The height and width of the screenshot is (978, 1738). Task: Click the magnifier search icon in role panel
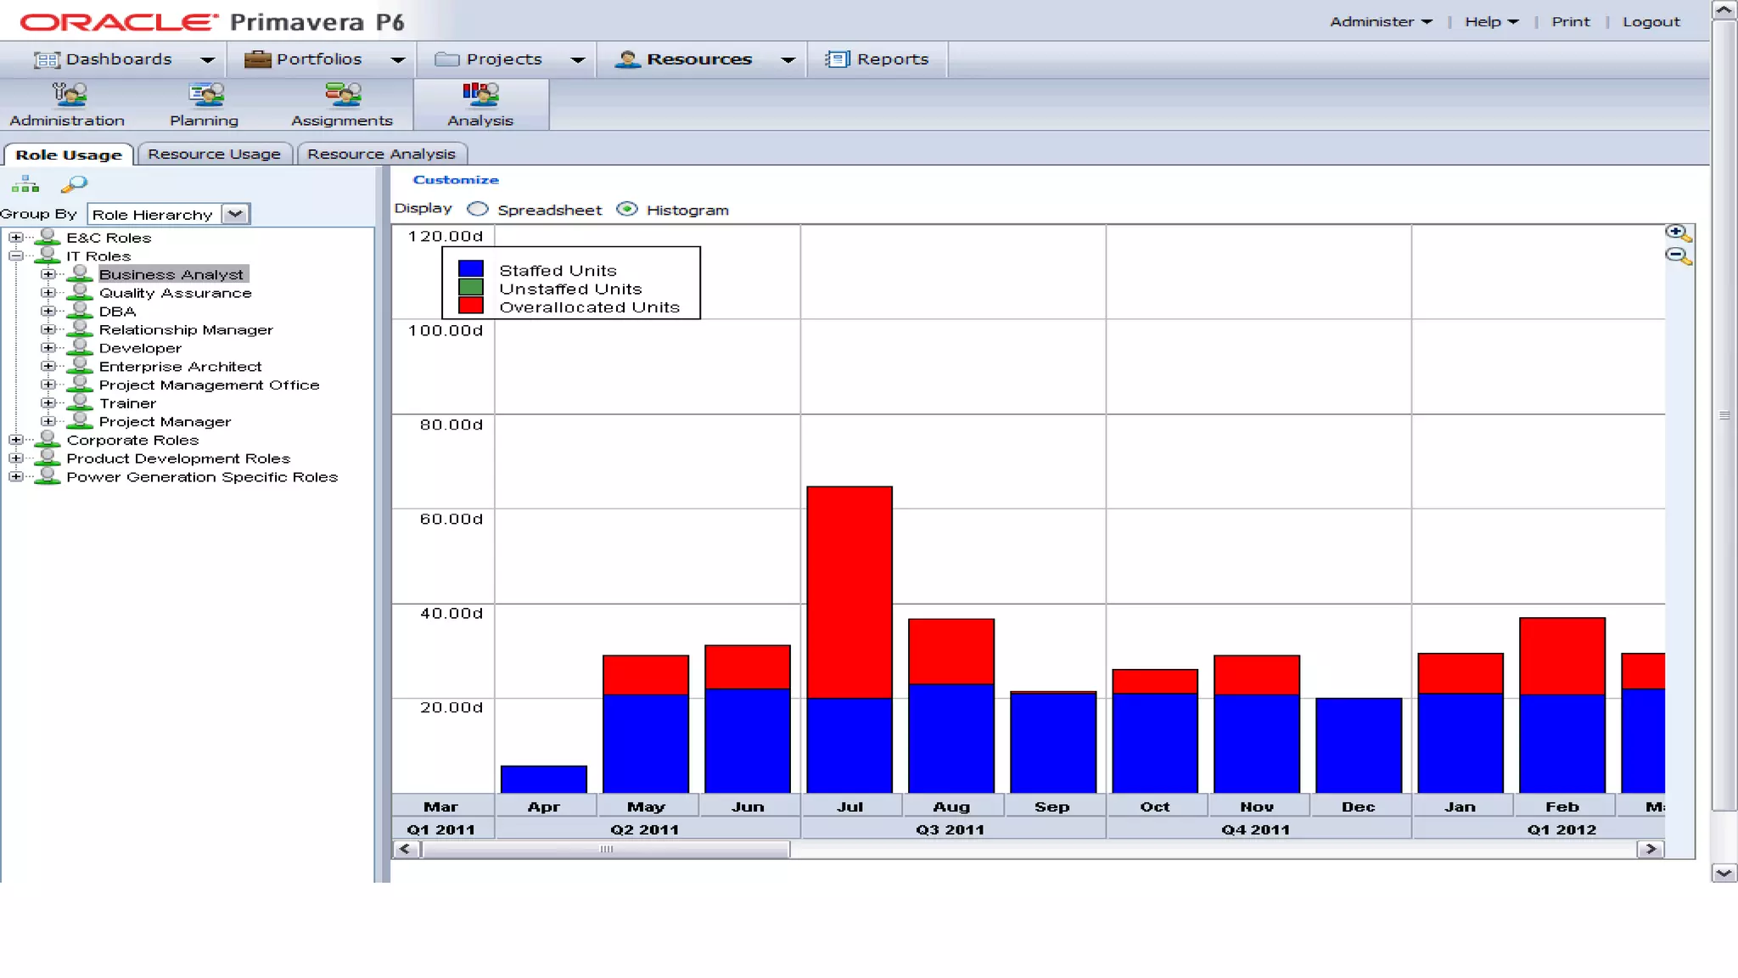75,183
